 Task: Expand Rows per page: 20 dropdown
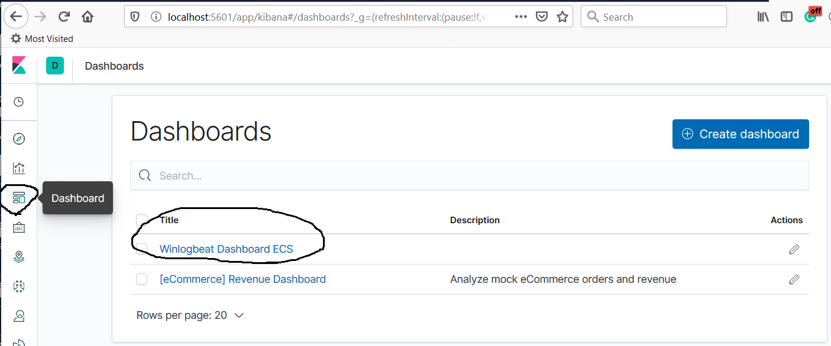[x=190, y=315]
